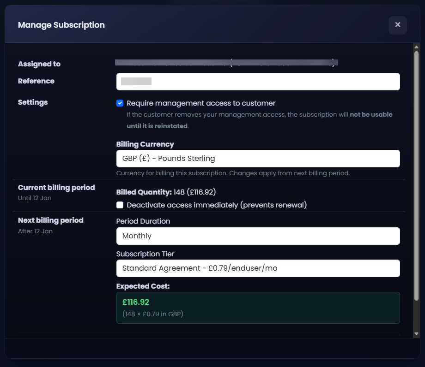425x367 pixels.
Task: Click the Manage Subscription title
Action: click(61, 25)
